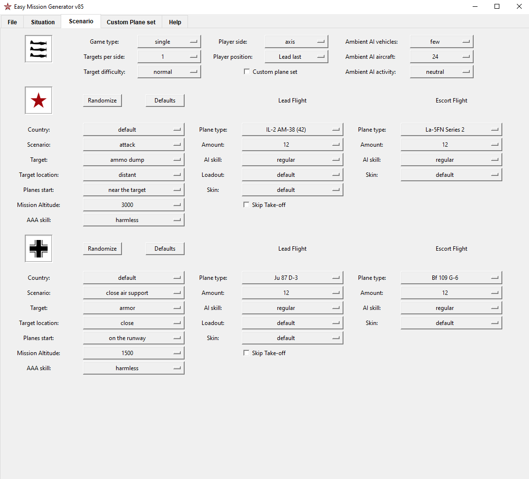
Task: Click the red star app icon in title bar
Action: point(7,6)
